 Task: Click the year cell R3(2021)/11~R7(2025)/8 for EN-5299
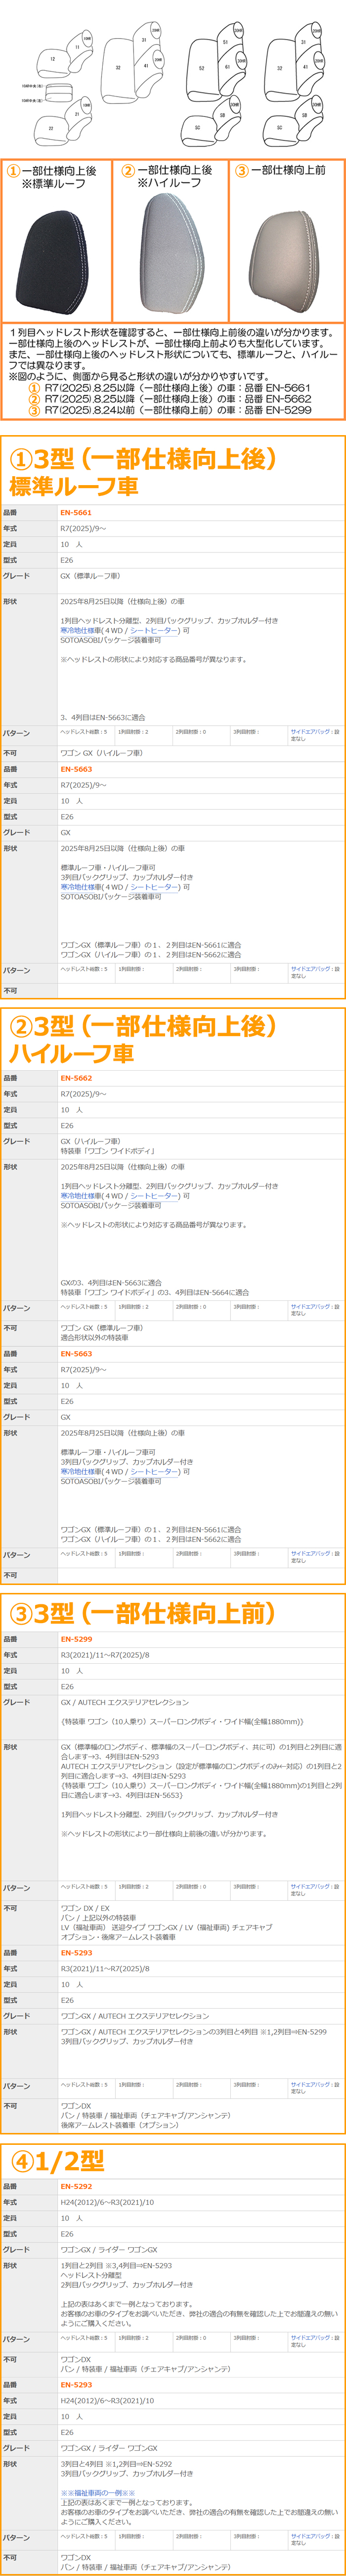(105, 1655)
